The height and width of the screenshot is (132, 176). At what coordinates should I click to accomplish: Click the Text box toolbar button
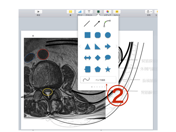point(89,12)
